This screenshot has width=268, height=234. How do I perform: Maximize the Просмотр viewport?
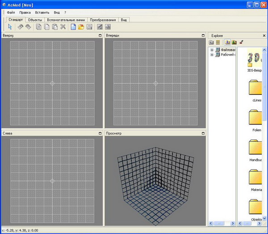203,133
